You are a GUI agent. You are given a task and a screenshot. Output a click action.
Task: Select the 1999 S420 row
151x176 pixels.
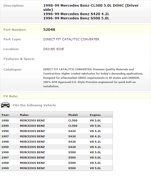tap(56, 147)
